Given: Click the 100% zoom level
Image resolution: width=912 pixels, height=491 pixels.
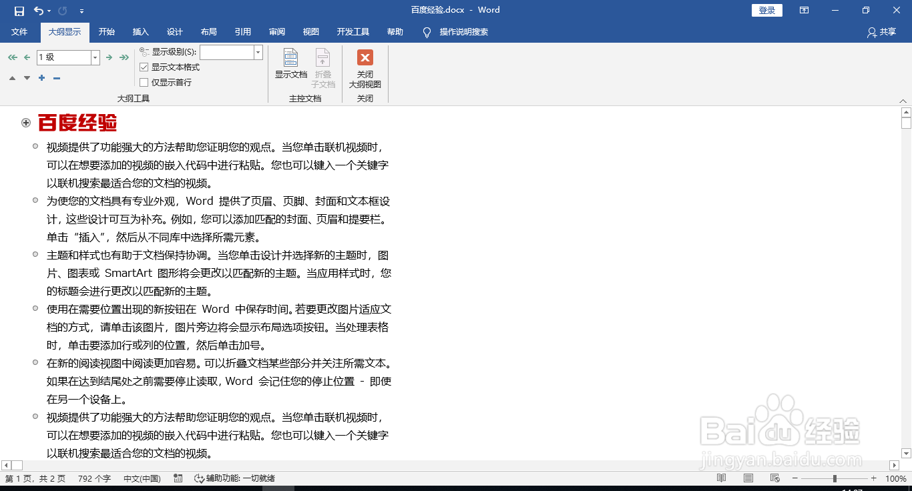Looking at the screenshot, I should coord(895,478).
